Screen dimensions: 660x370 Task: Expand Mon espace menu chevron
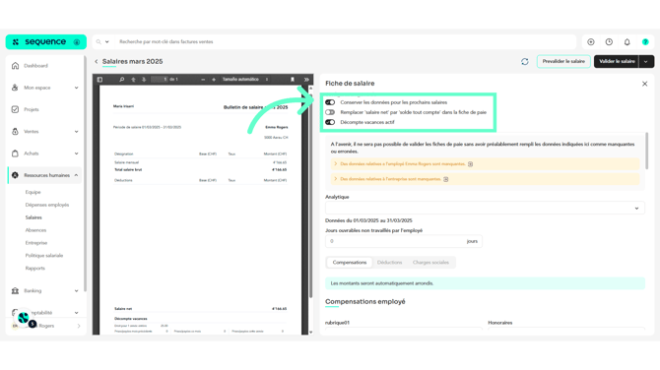[76, 88]
